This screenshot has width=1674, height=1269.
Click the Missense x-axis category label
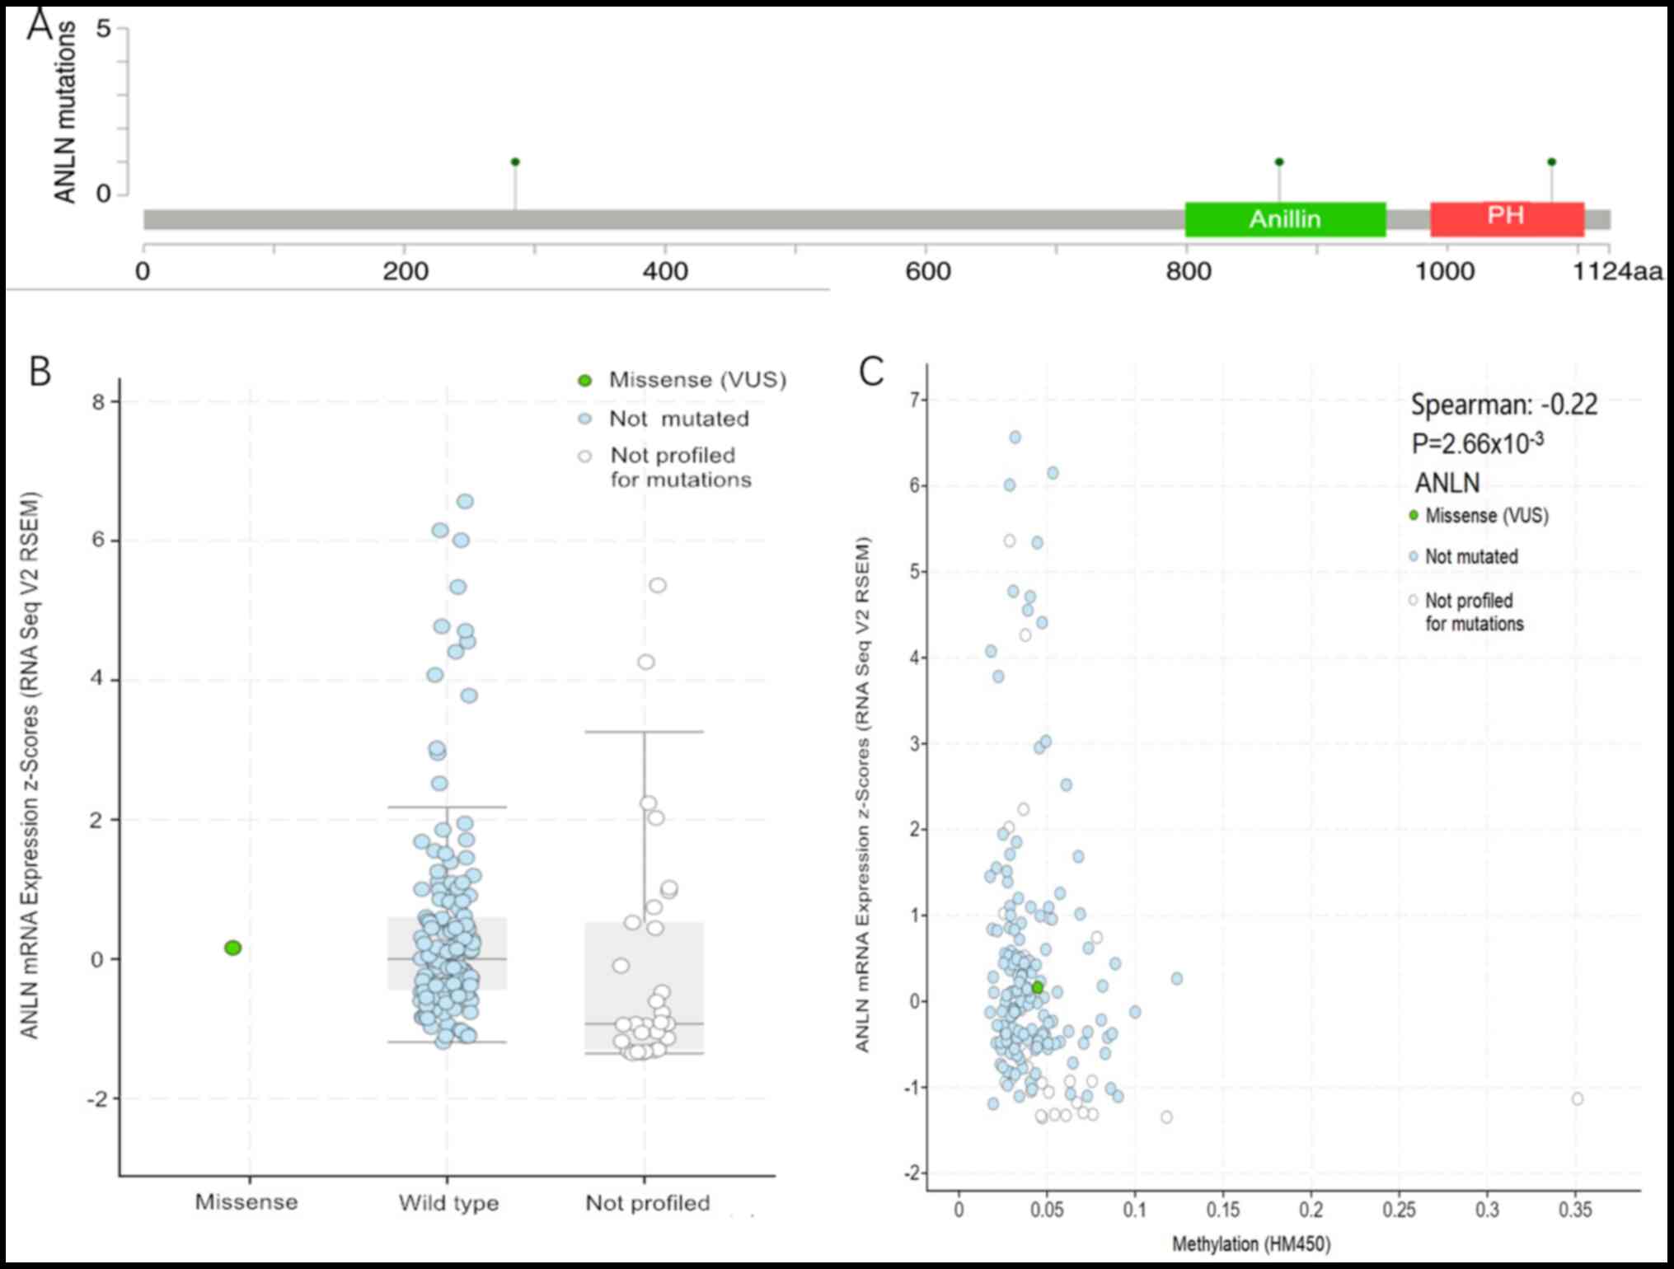pos(246,1201)
